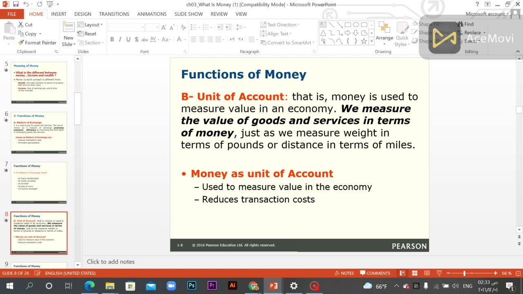This screenshot has height=294, width=523.
Task: Select the Rectangle shape in gallery
Action: coord(348,24)
